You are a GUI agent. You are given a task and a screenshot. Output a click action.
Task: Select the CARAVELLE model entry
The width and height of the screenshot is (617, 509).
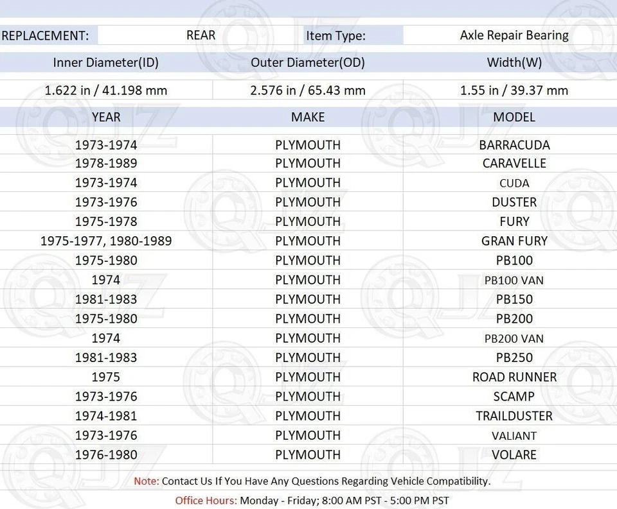tap(514, 164)
